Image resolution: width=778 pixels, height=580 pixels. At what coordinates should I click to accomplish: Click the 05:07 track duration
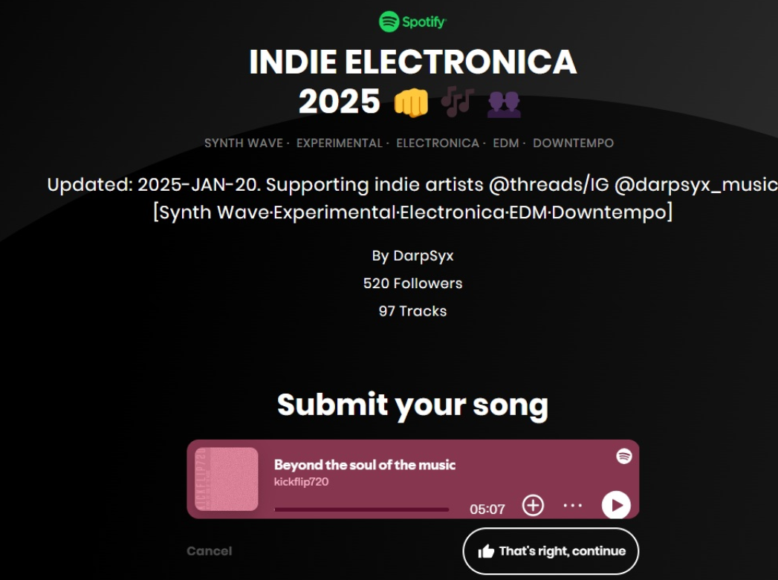(x=487, y=509)
